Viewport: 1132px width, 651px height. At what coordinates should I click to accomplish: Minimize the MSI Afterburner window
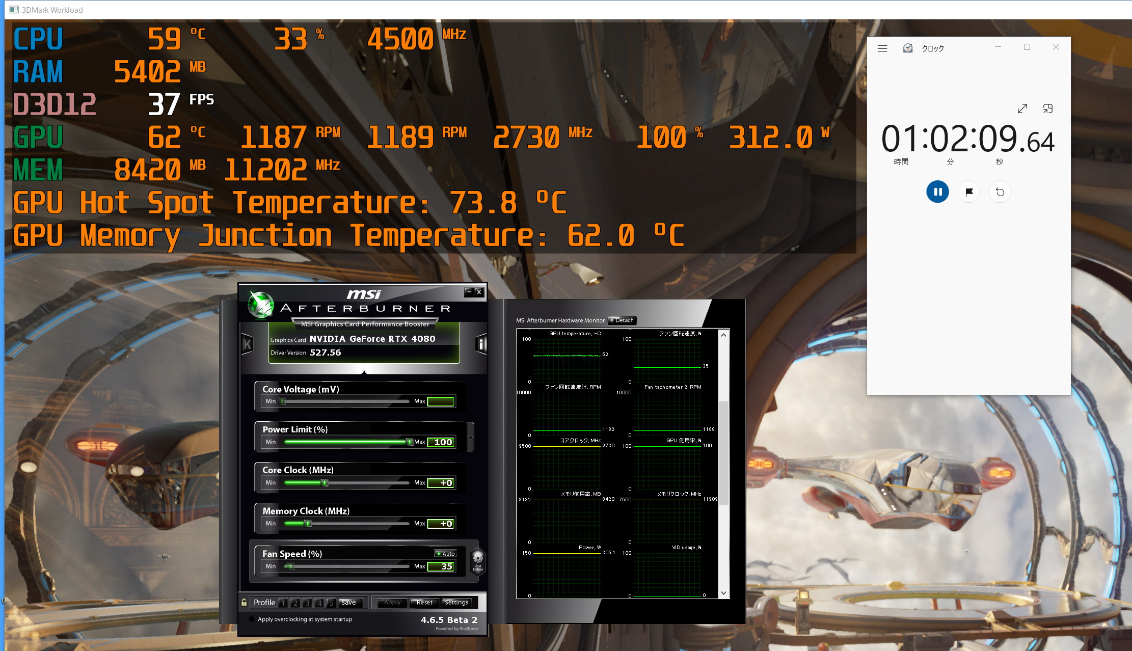pyautogui.click(x=469, y=292)
